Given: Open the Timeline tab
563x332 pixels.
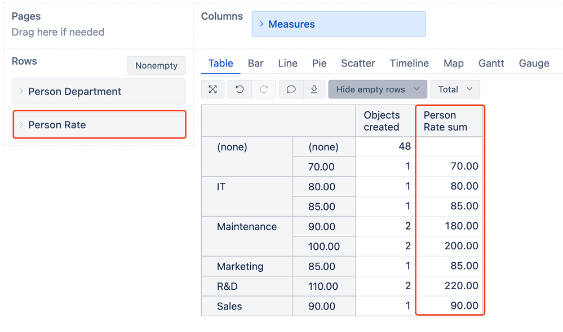Looking at the screenshot, I should pyautogui.click(x=409, y=64).
